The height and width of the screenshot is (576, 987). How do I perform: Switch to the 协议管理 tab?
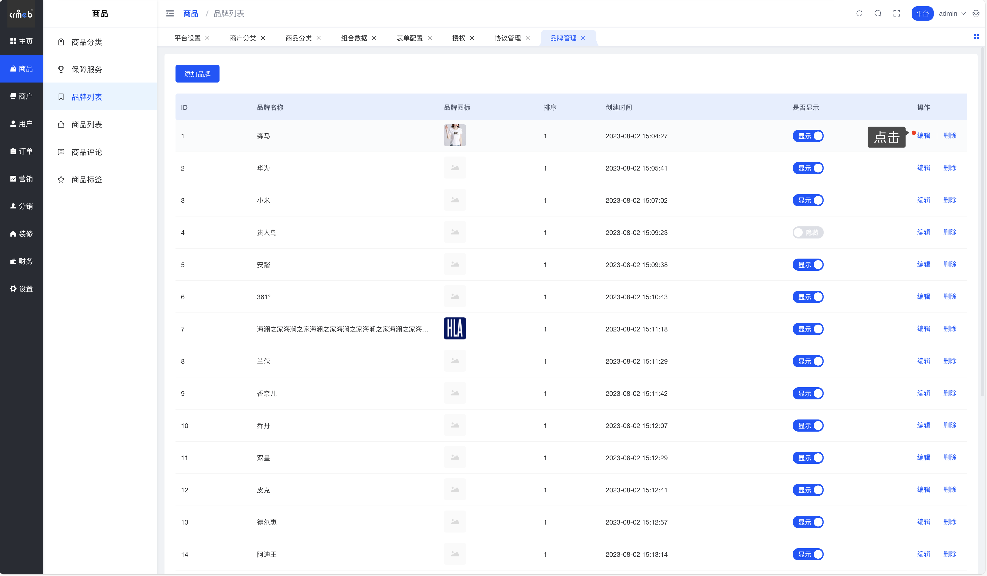tap(507, 38)
